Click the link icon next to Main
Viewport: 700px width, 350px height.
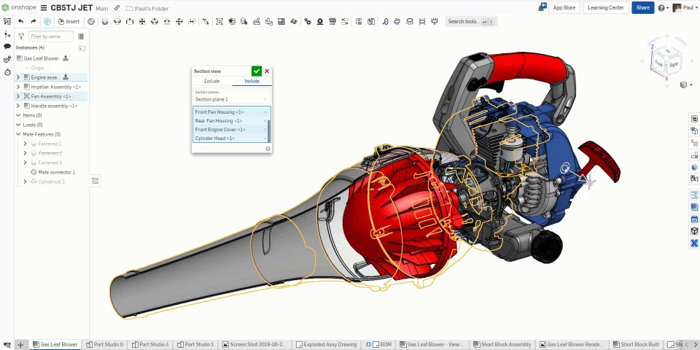pos(117,8)
